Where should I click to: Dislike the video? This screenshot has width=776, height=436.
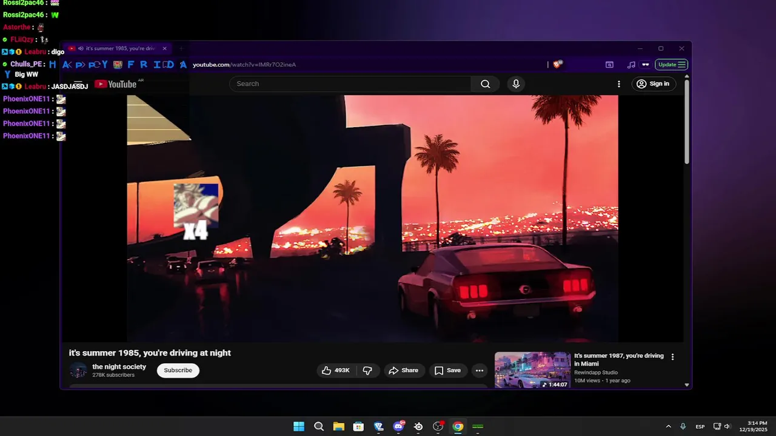coord(368,371)
